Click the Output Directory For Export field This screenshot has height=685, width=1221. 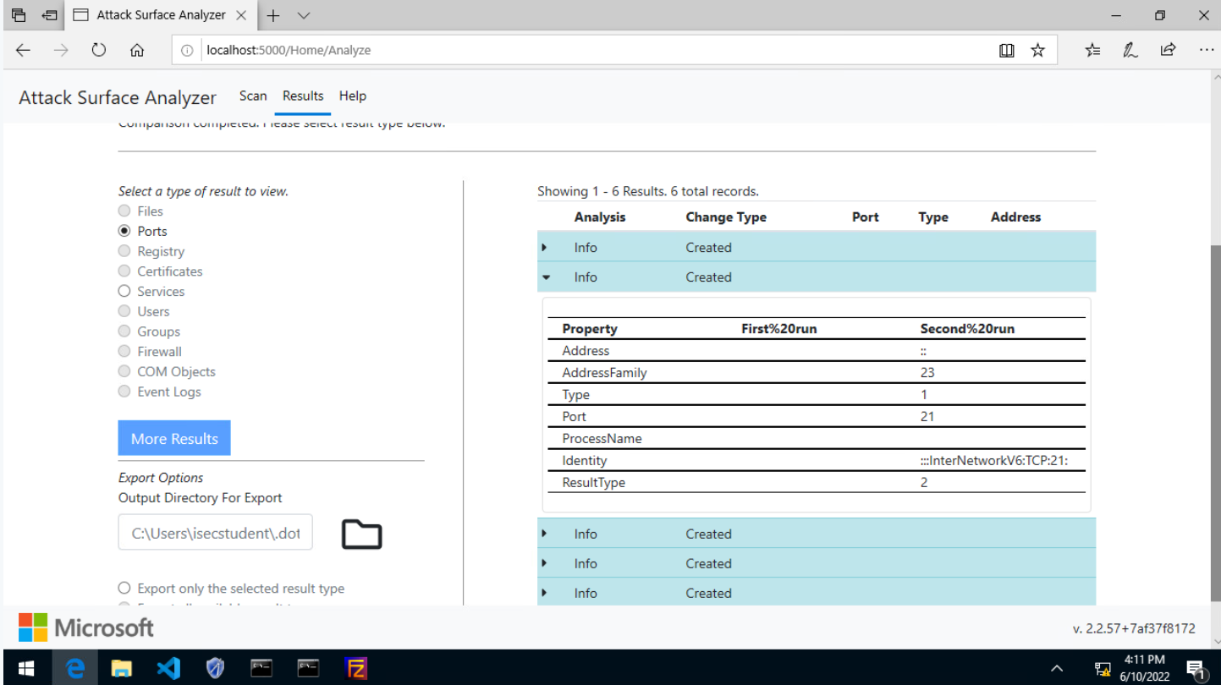[x=216, y=534]
